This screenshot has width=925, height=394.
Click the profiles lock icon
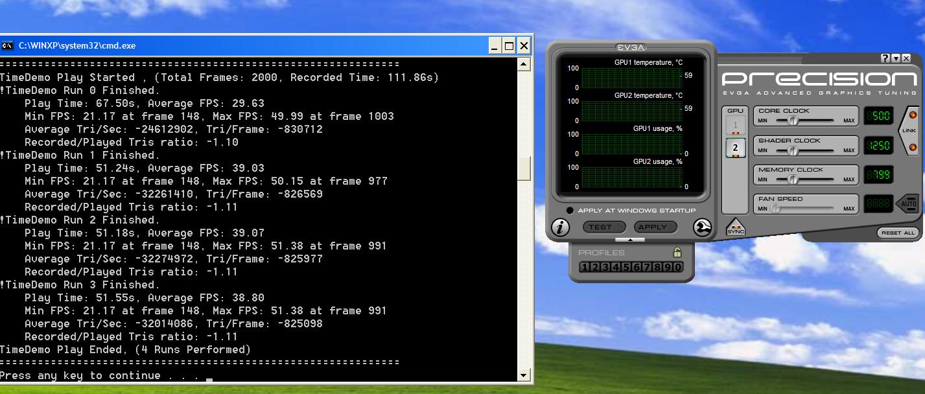(677, 252)
